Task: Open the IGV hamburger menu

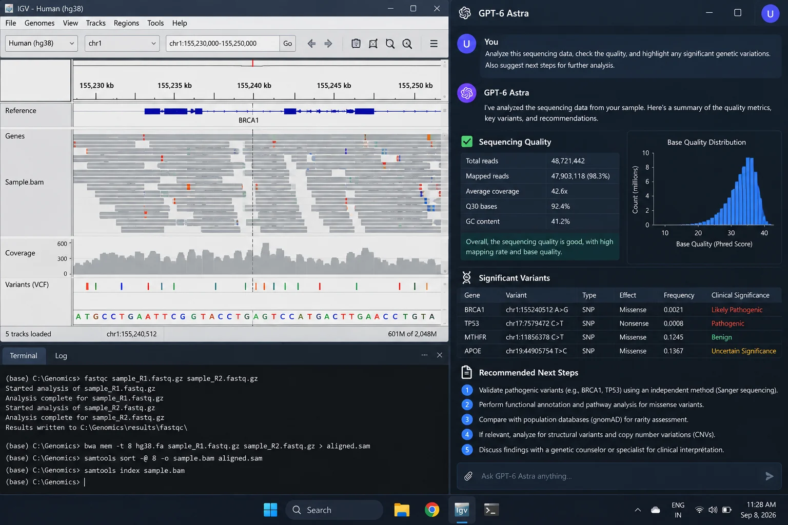Action: click(x=434, y=44)
